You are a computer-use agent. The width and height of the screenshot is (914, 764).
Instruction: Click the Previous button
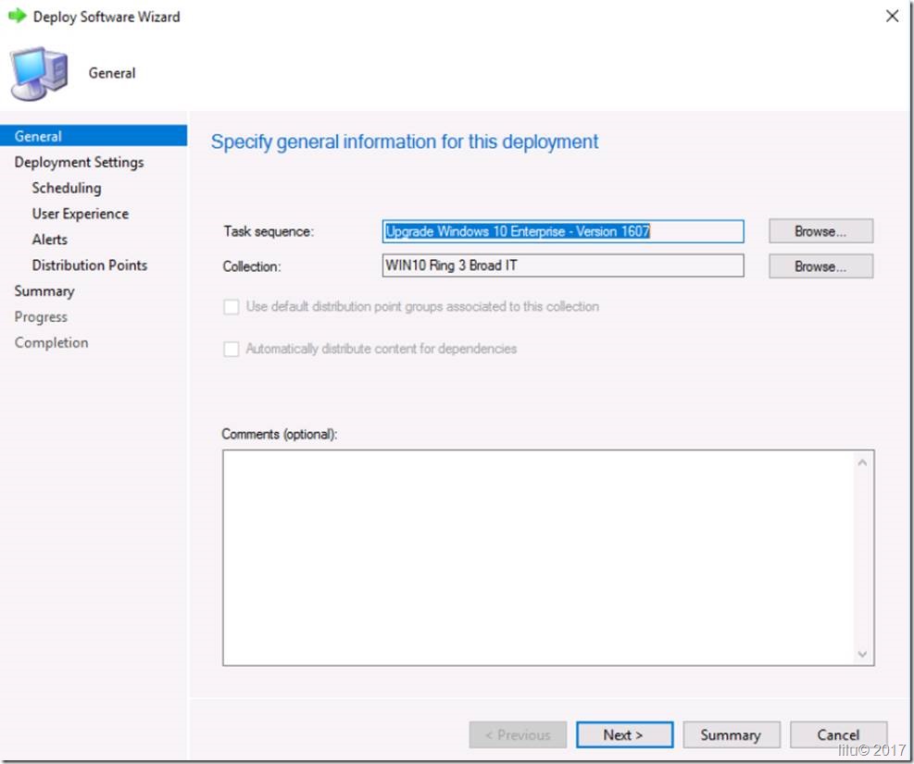point(518,735)
